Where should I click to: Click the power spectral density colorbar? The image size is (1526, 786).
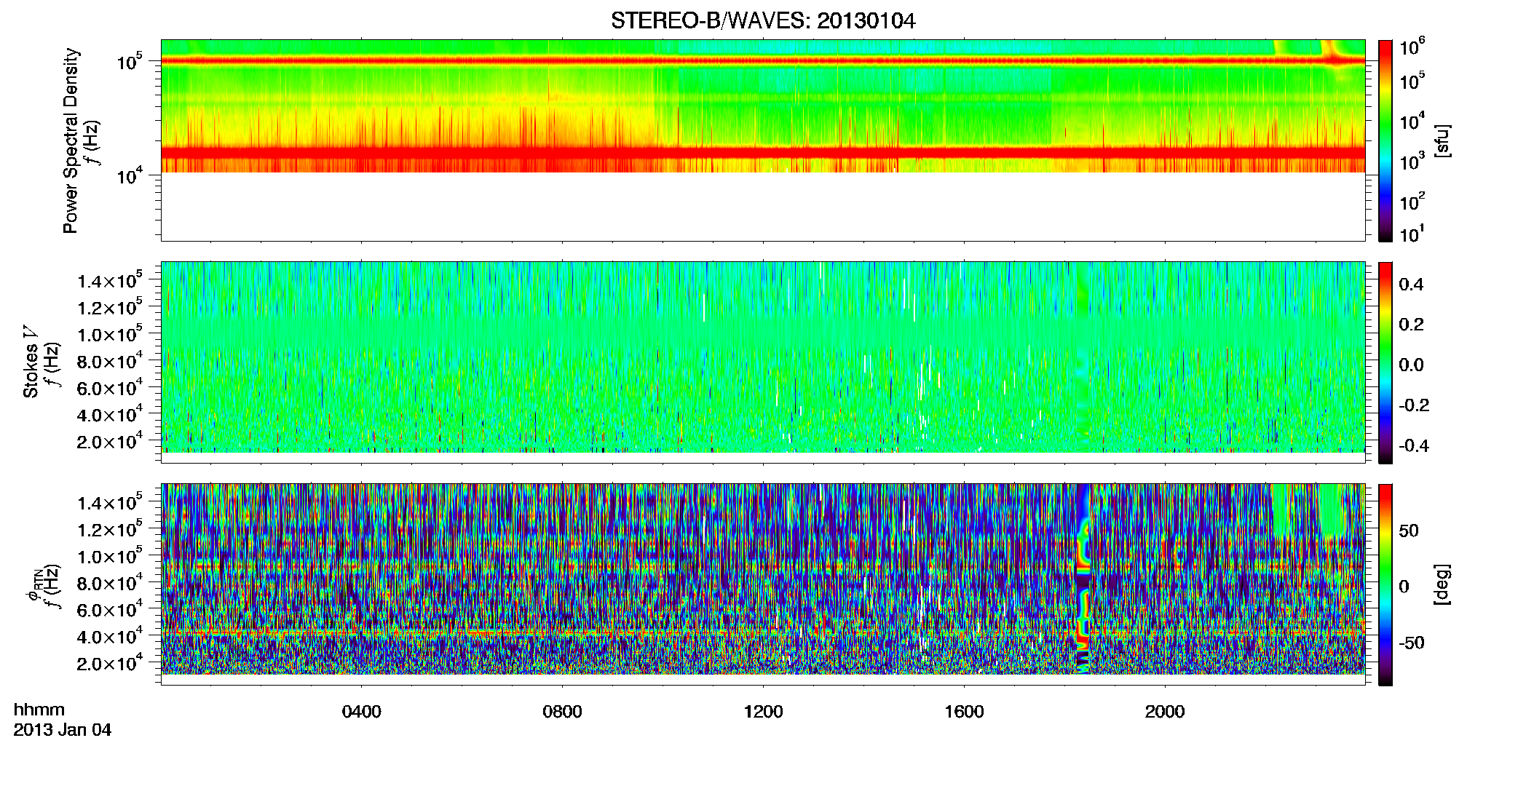1385,140
